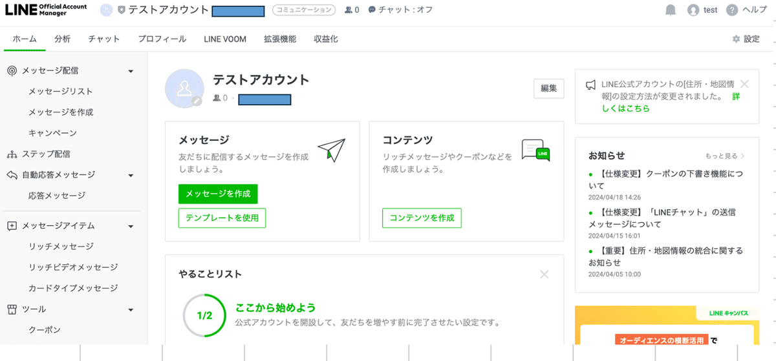
Task: Click the friends count icon in header
Action: tap(349, 10)
